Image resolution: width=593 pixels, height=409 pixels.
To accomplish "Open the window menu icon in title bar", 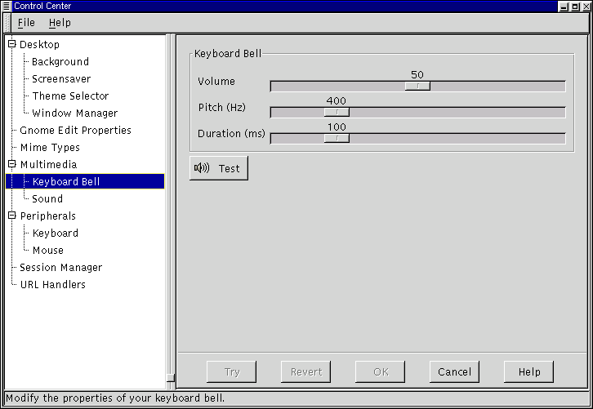I will pyautogui.click(x=7, y=6).
